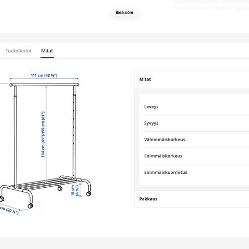Viewport: 249px width, 249px height.
Task: Click the Enimmäiskuormitus row
Action: 197,172
